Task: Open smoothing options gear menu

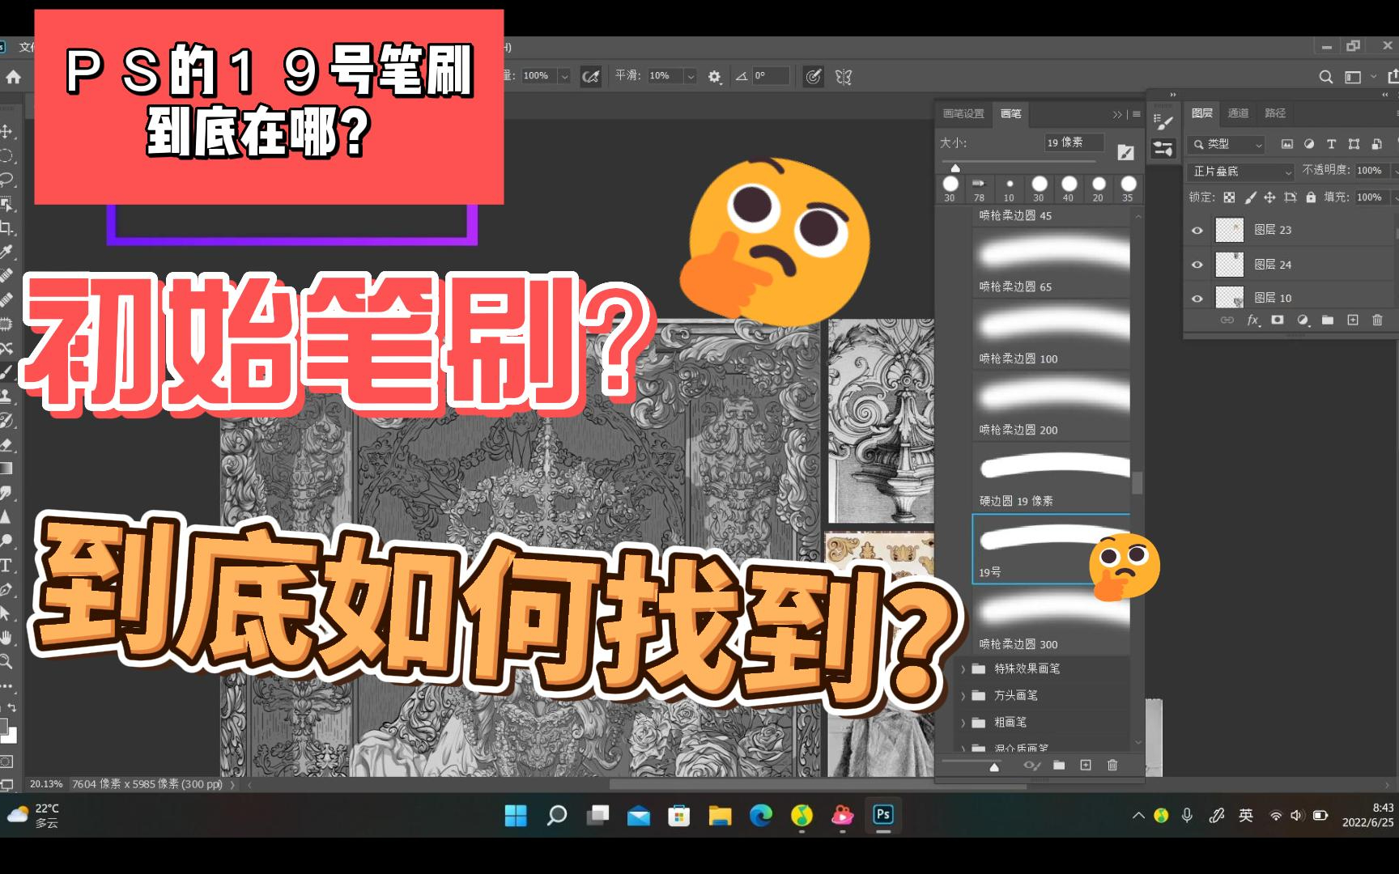Action: pos(714,77)
